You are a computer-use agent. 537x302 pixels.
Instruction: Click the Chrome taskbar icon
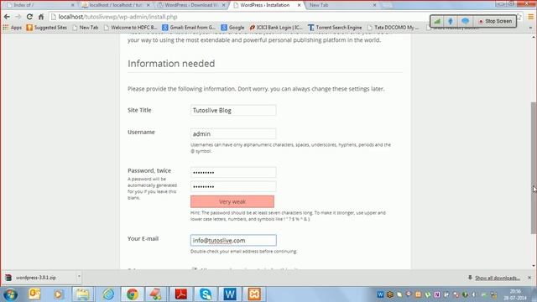tap(133, 294)
